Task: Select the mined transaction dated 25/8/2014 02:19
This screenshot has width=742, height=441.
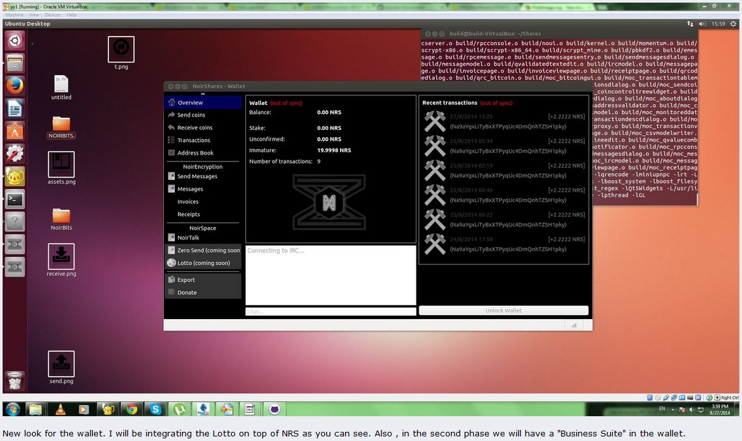Action: pyautogui.click(x=504, y=171)
